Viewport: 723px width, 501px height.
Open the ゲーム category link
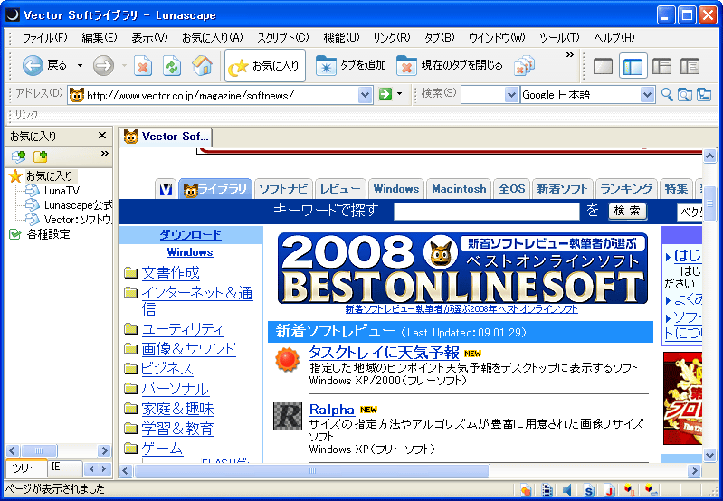click(162, 448)
